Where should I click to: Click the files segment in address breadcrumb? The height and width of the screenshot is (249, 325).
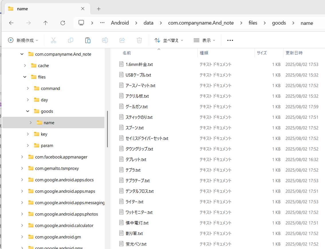tap(253, 23)
